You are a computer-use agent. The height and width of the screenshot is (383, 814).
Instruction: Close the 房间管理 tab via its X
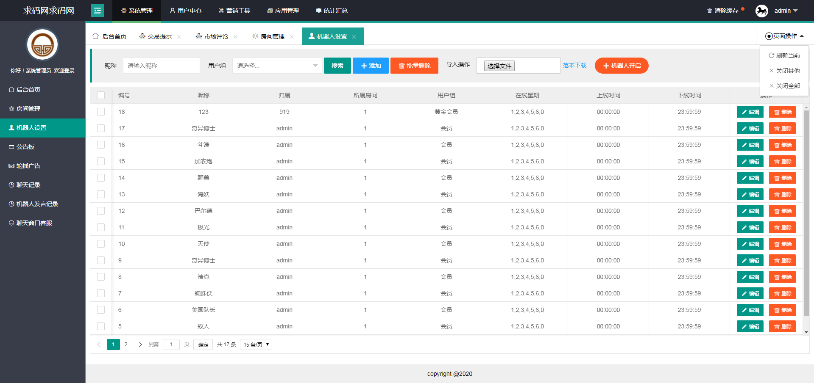[292, 37]
